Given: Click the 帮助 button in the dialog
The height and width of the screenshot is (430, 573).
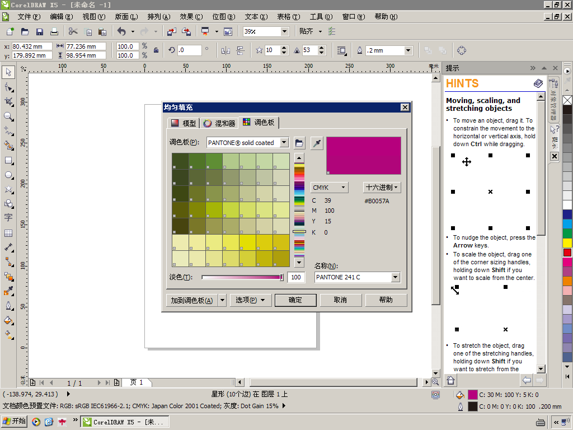Looking at the screenshot, I should point(386,300).
